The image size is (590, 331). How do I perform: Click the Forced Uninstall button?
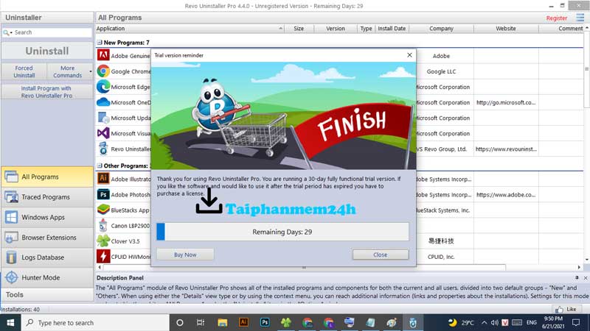pos(24,71)
